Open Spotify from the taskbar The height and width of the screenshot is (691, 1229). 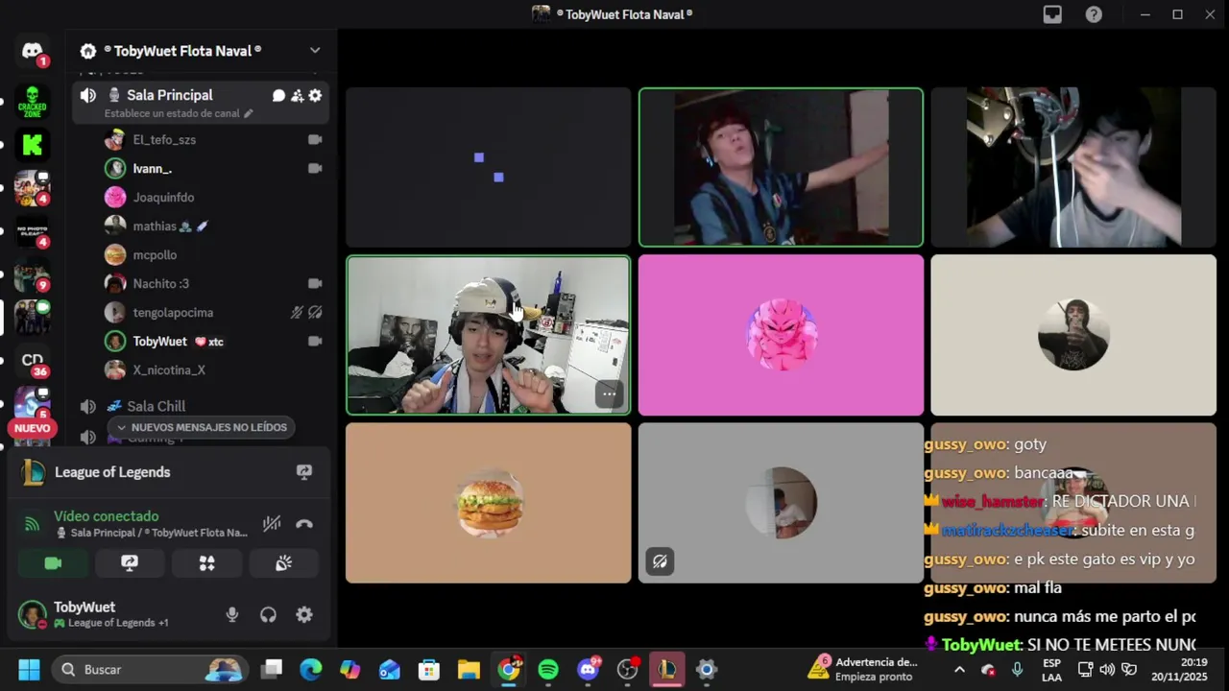click(x=548, y=669)
